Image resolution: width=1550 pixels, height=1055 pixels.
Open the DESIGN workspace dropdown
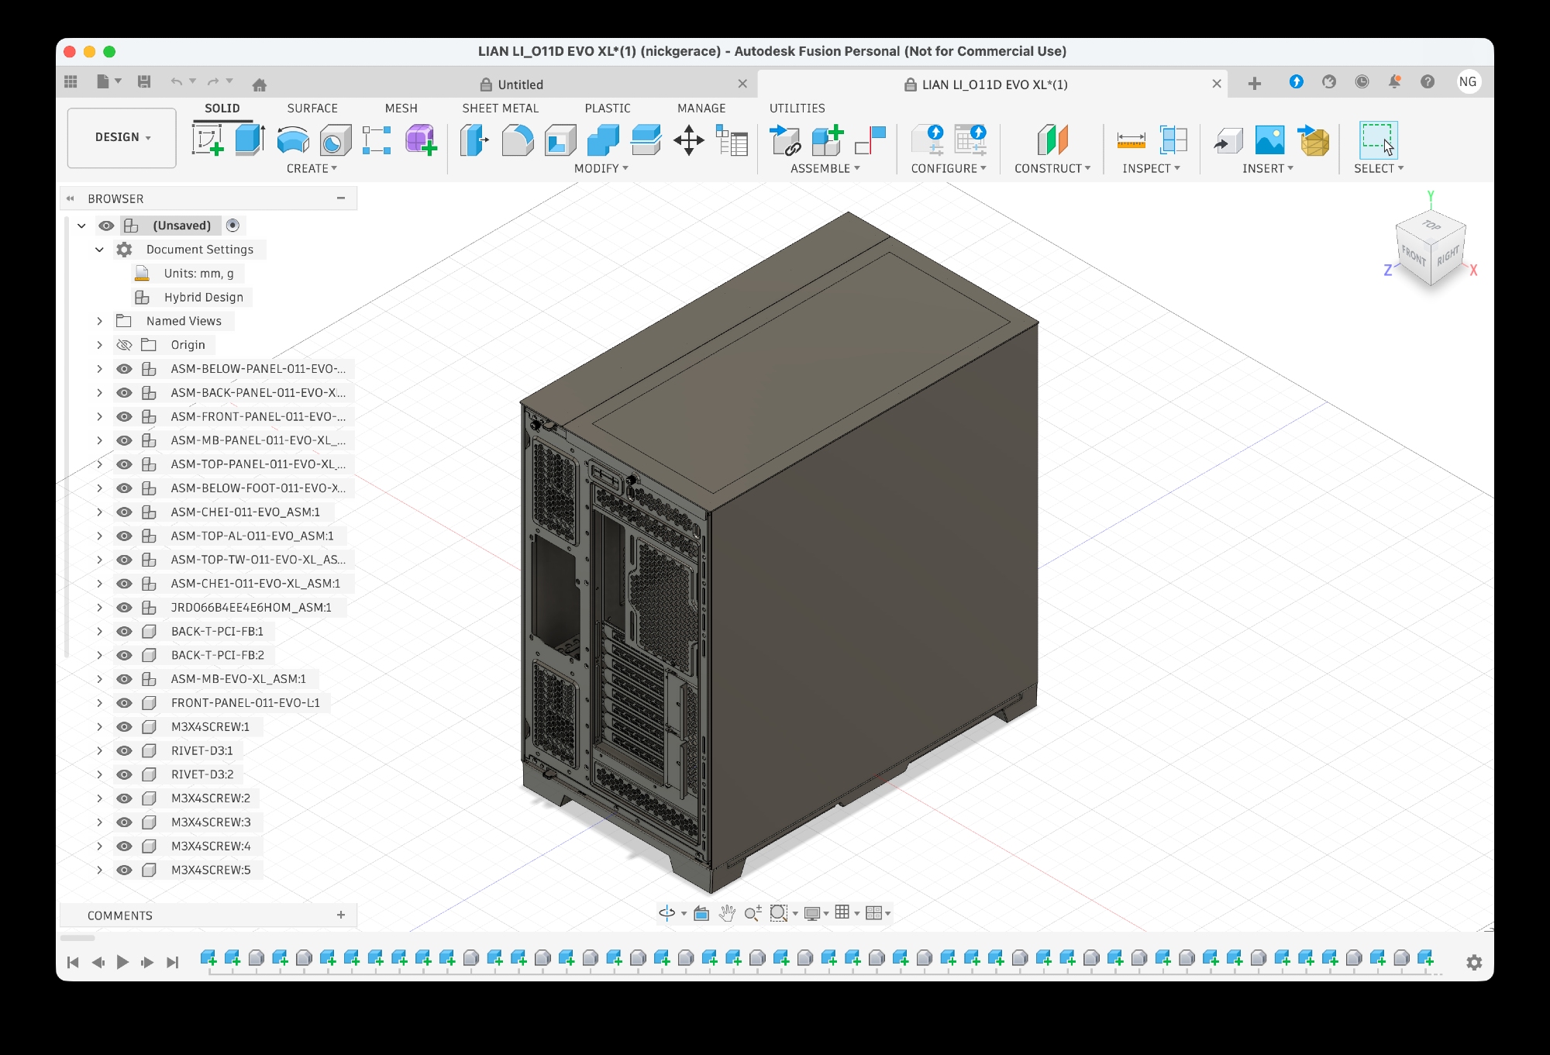pos(122,137)
